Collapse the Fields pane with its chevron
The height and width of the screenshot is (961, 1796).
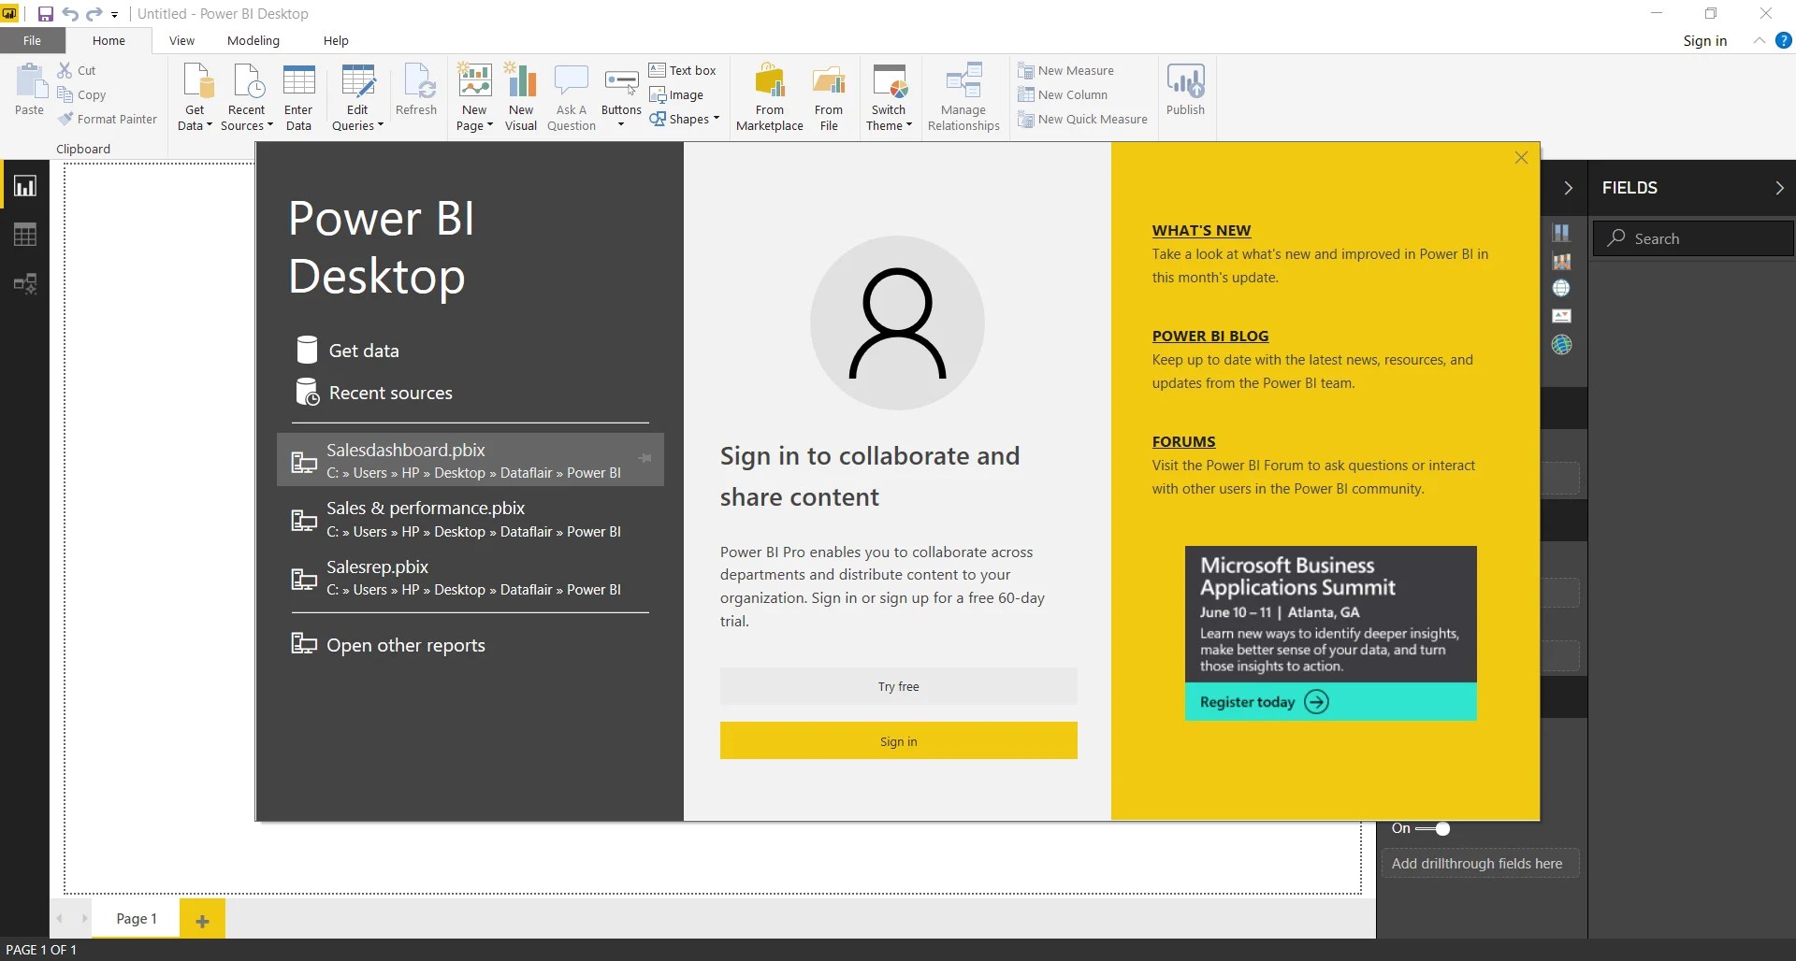click(x=1780, y=188)
